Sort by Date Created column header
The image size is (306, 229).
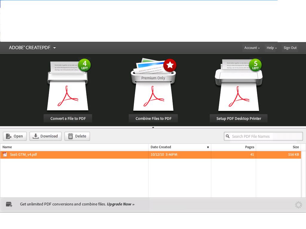180,147
